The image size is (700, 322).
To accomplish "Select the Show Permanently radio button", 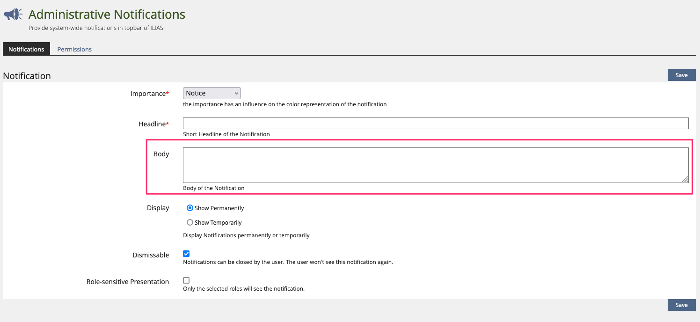I will [x=190, y=208].
